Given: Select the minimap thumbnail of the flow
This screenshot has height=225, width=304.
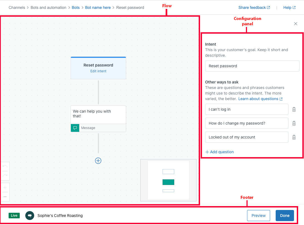Looking at the screenshot, I should pyautogui.click(x=168, y=180).
